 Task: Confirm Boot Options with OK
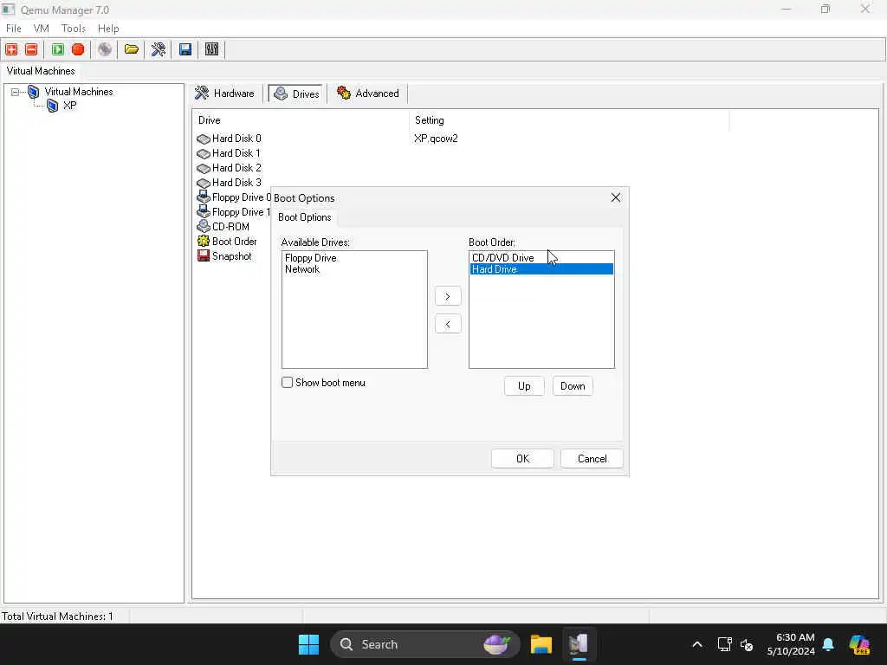(522, 459)
